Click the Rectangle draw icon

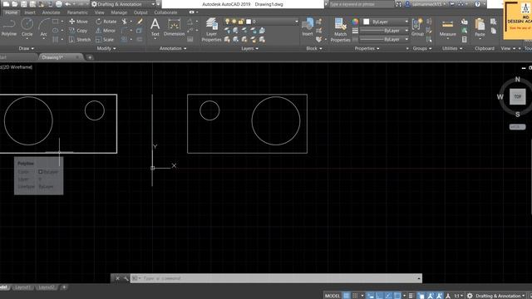click(x=56, y=22)
